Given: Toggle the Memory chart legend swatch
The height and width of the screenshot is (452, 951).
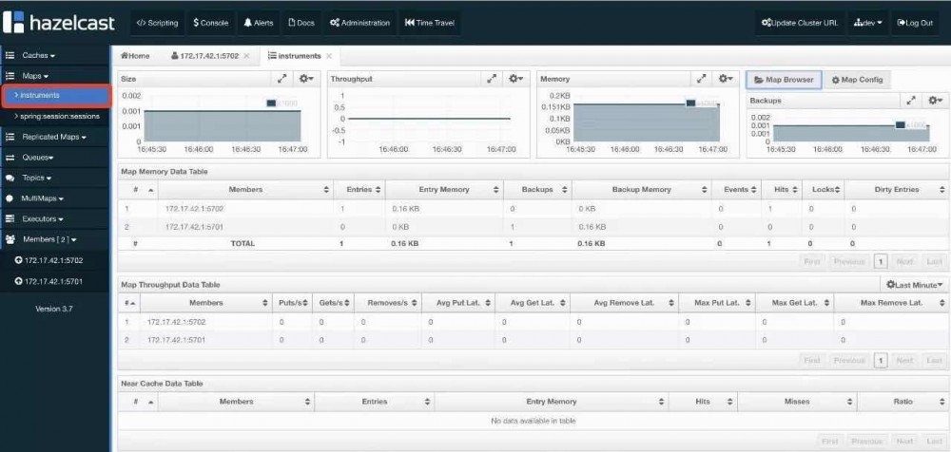Looking at the screenshot, I should tap(690, 103).
